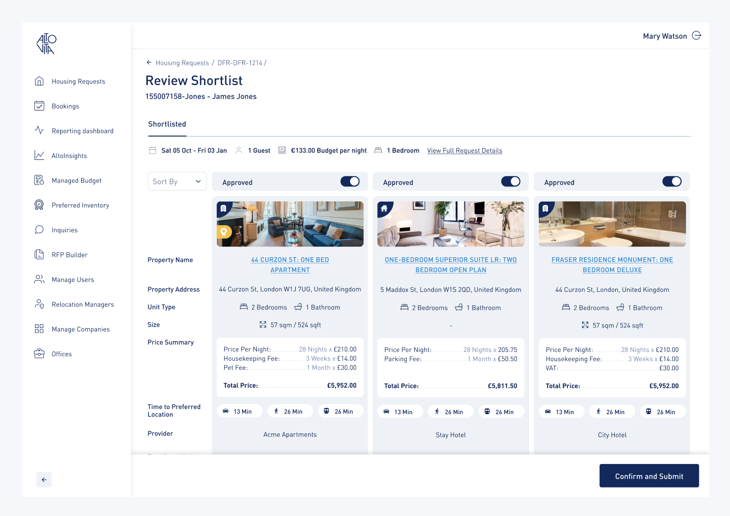
Task: Select Offices in the sidebar menu
Action: click(39, 354)
